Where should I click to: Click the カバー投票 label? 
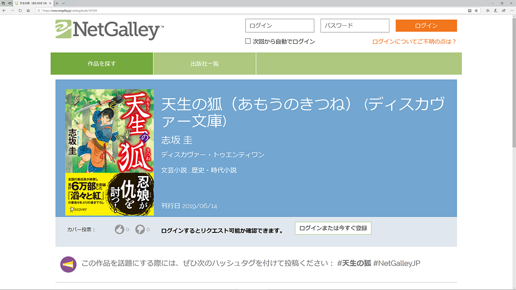point(81,230)
